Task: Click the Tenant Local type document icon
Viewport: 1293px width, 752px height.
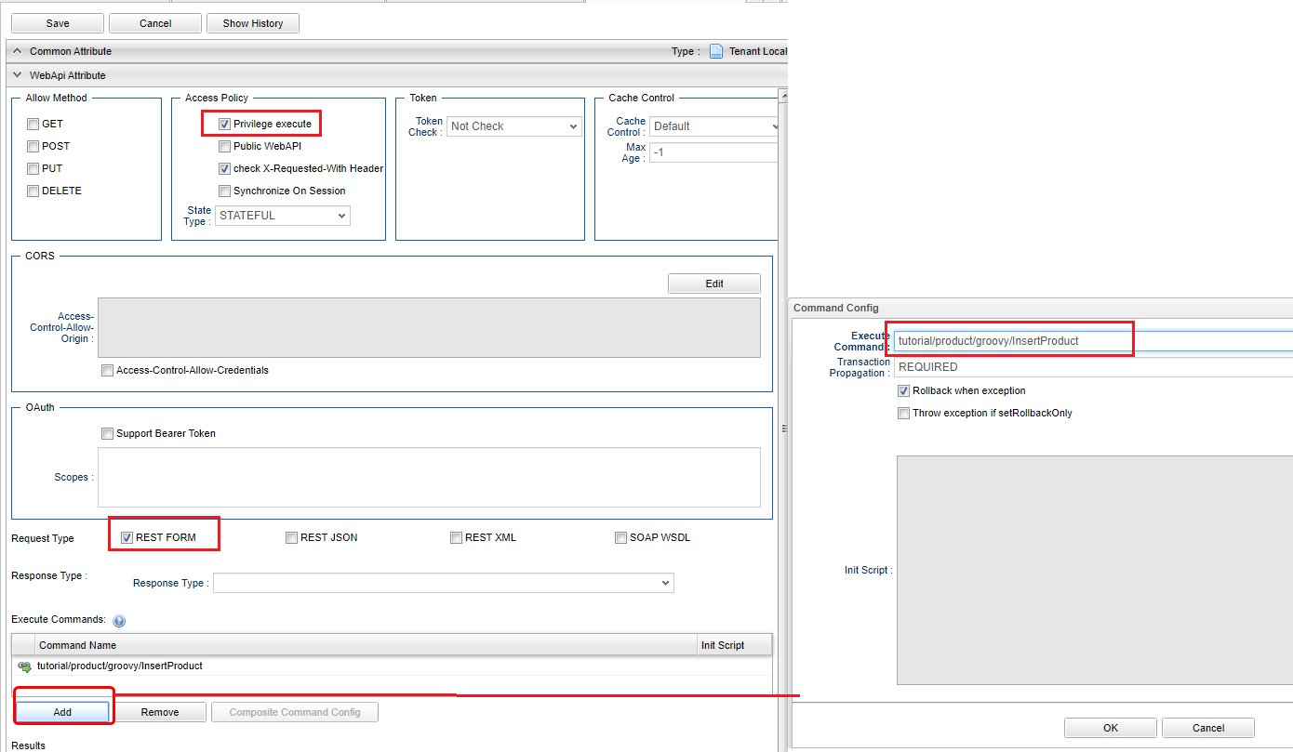Action: [716, 52]
